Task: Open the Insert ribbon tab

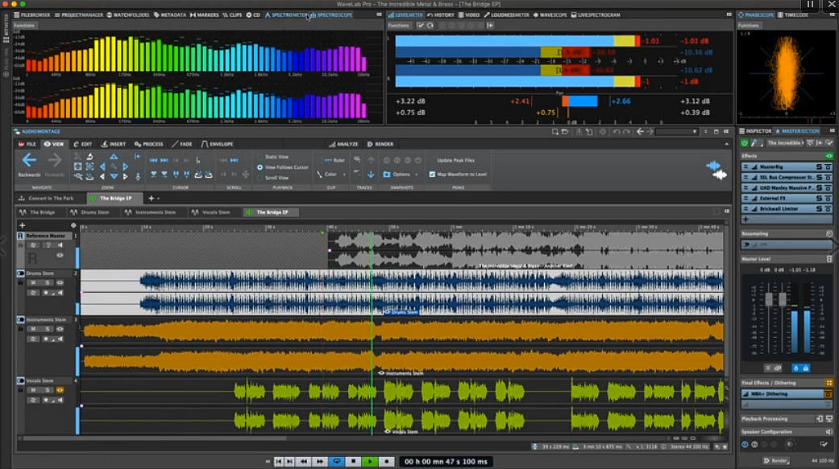Action: [x=114, y=144]
